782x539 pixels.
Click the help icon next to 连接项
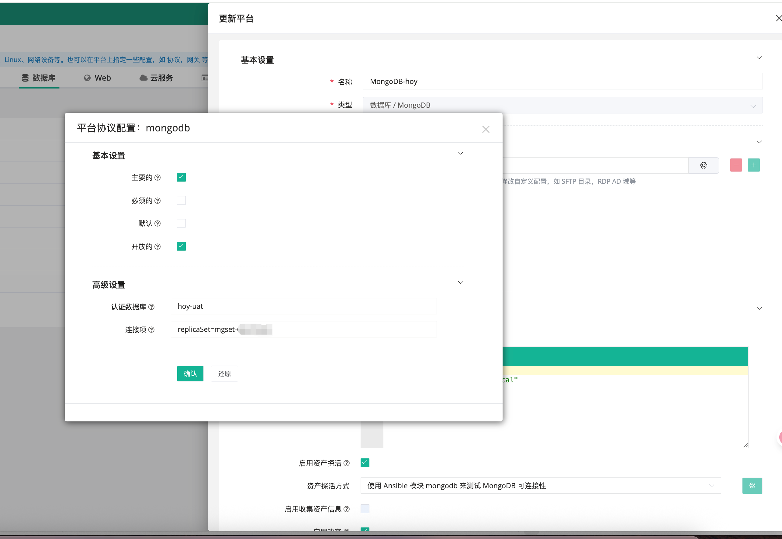coord(151,330)
